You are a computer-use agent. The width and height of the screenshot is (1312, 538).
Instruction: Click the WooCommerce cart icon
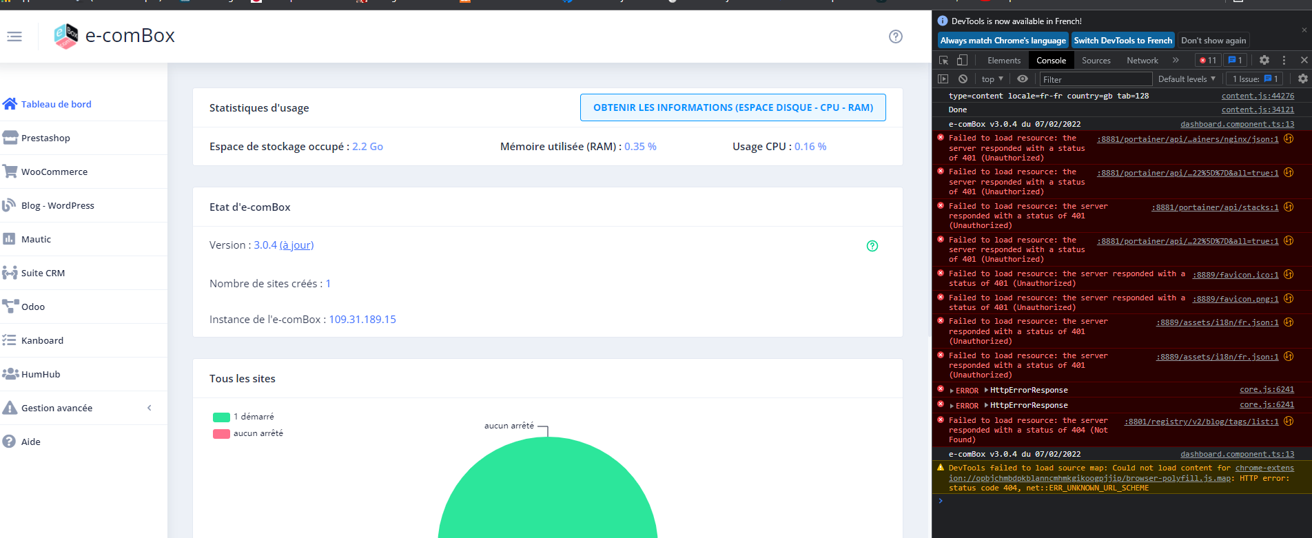10,172
